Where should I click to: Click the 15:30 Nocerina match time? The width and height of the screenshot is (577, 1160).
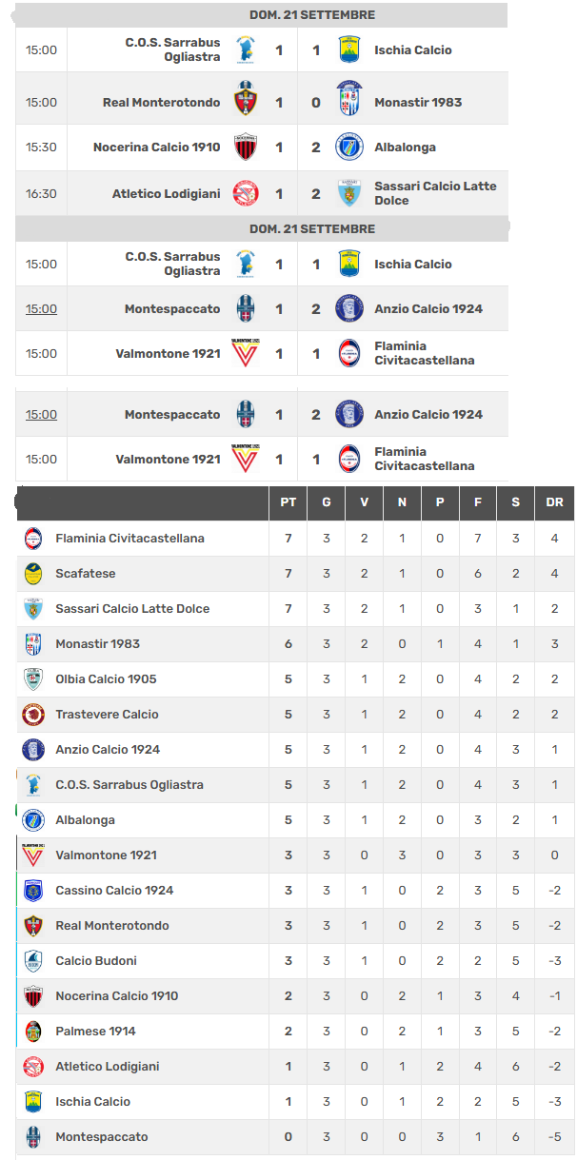click(41, 147)
